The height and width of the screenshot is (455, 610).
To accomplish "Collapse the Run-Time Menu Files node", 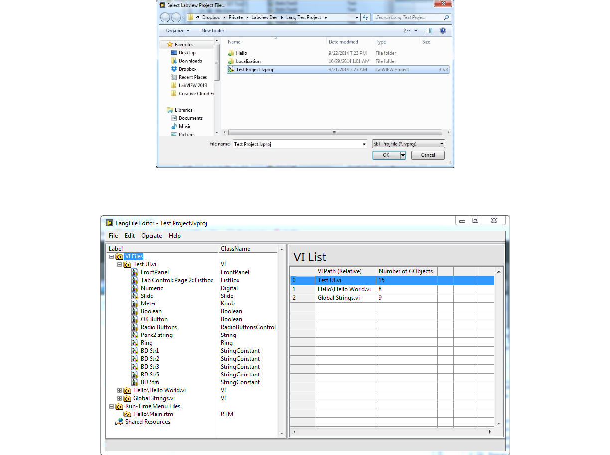I will pos(111,406).
